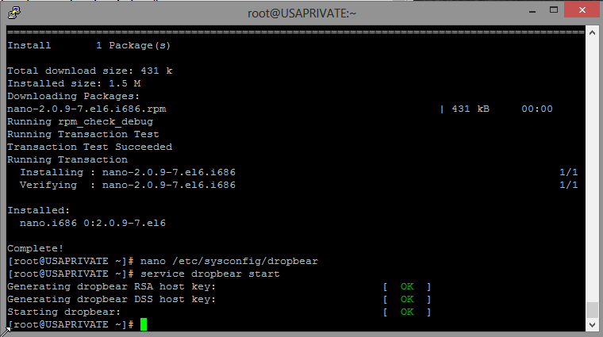This screenshot has height=337, width=603.
Task: Click the 1/1 counter on Installing row
Action: [568, 172]
